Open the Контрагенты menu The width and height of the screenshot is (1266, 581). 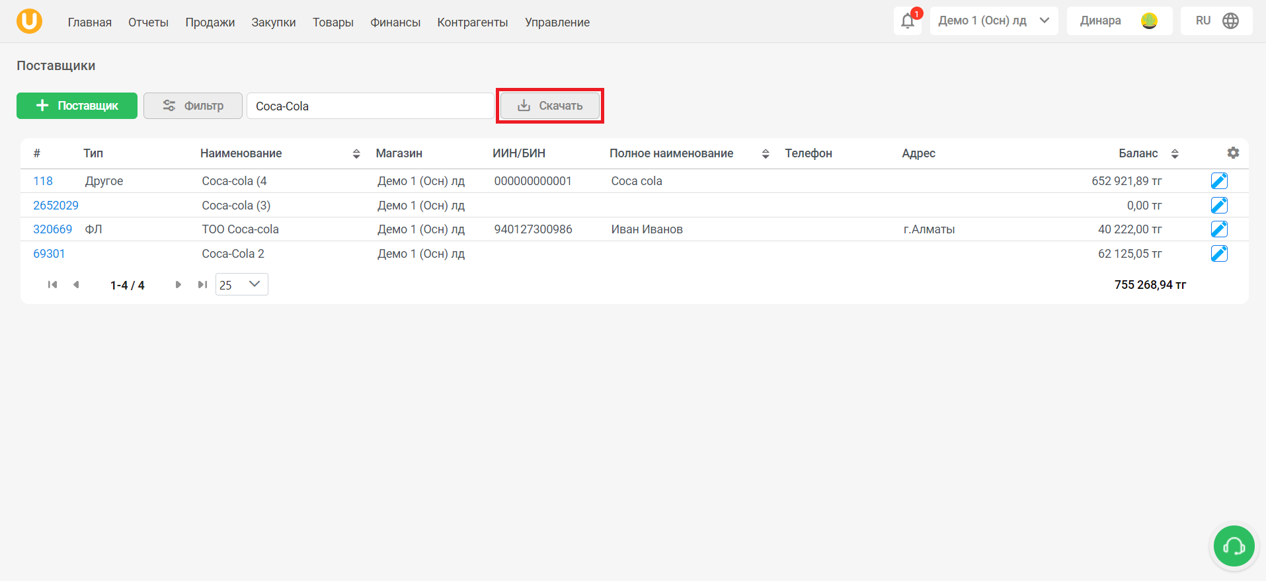[x=473, y=22]
